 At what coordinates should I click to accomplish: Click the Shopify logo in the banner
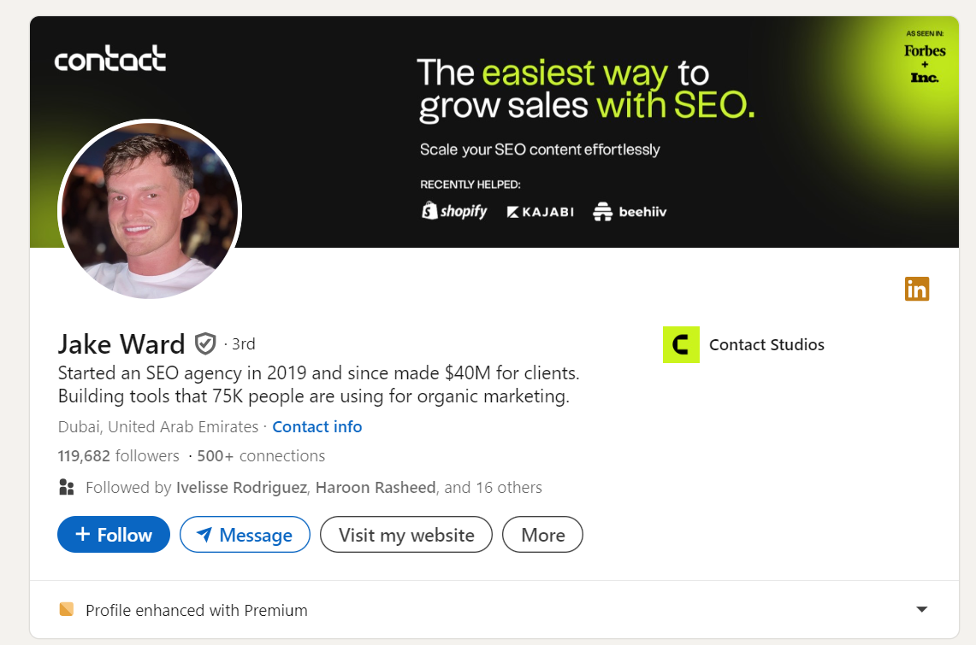tap(454, 210)
